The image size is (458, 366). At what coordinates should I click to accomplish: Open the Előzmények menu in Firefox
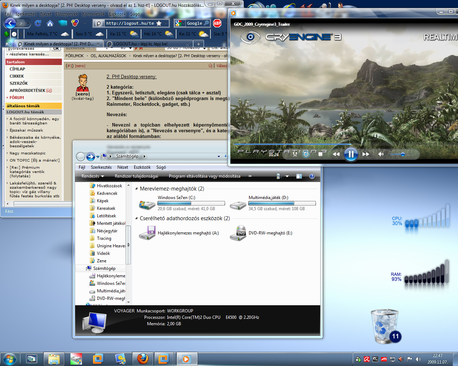pyautogui.click(x=67, y=14)
